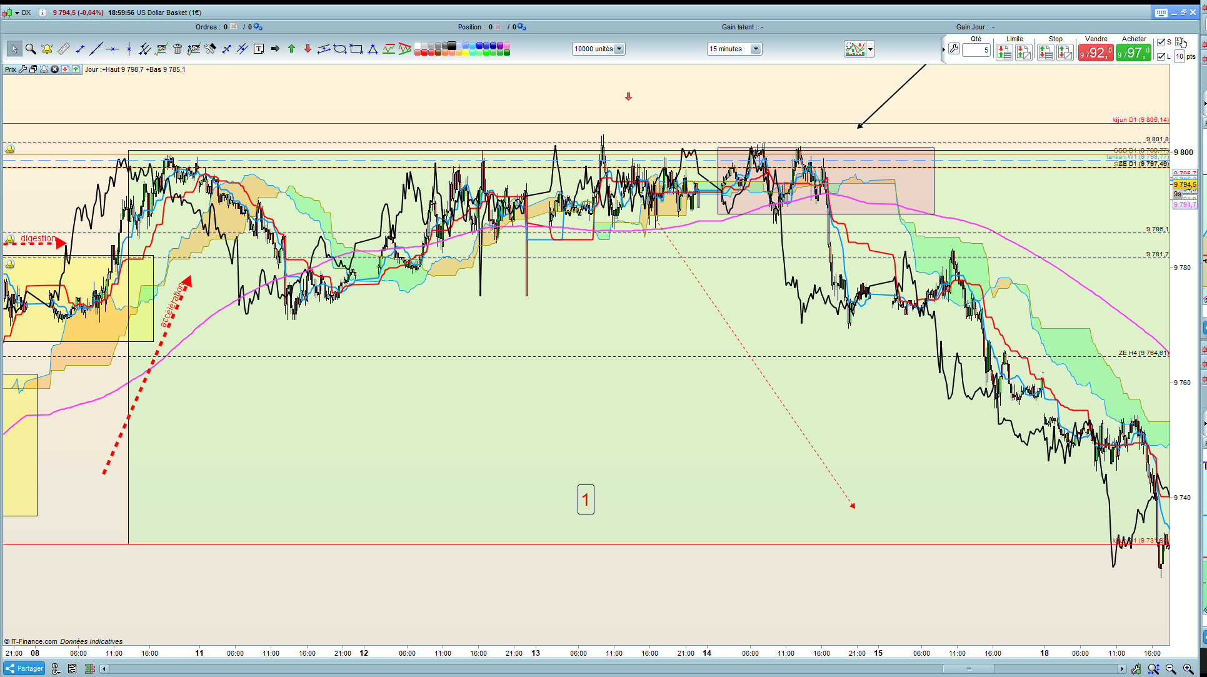Click the second Limite order button

1024,53
